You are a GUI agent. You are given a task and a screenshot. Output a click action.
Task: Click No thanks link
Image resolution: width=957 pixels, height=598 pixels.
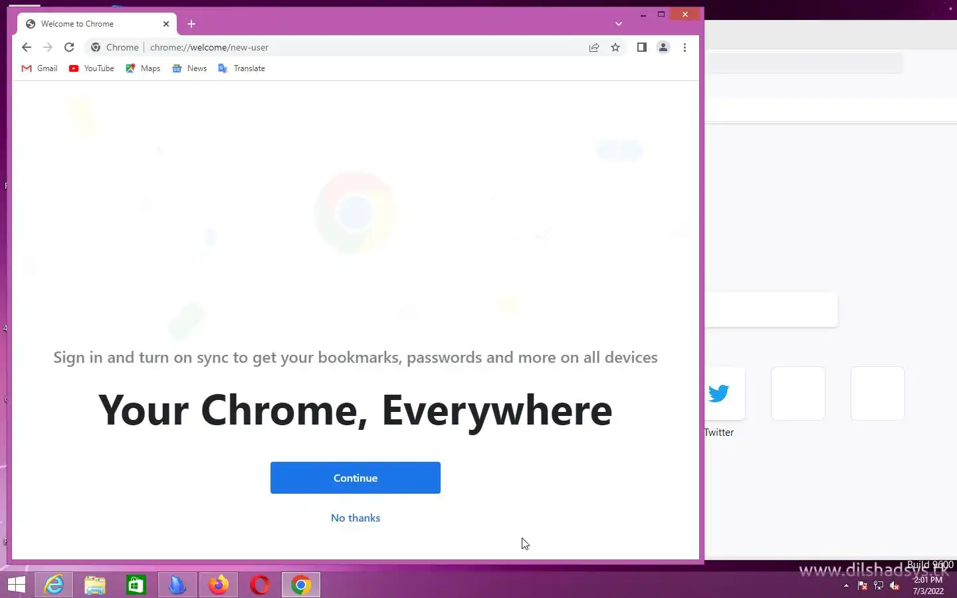click(x=356, y=518)
